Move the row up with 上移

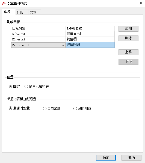click(x=128, y=52)
